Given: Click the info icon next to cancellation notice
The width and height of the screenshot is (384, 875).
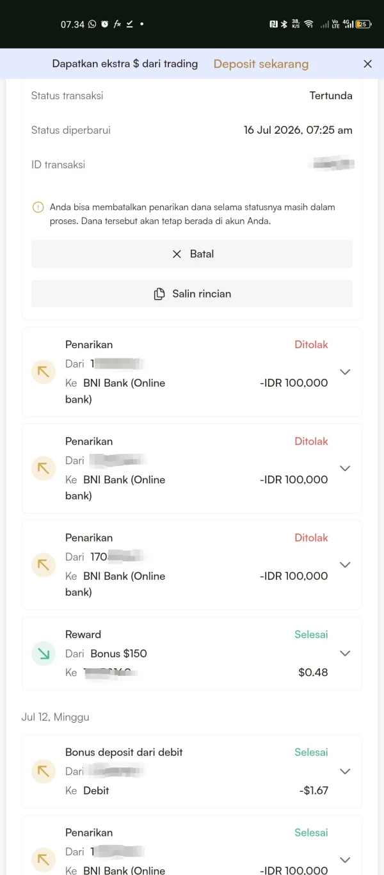Looking at the screenshot, I should [x=38, y=207].
